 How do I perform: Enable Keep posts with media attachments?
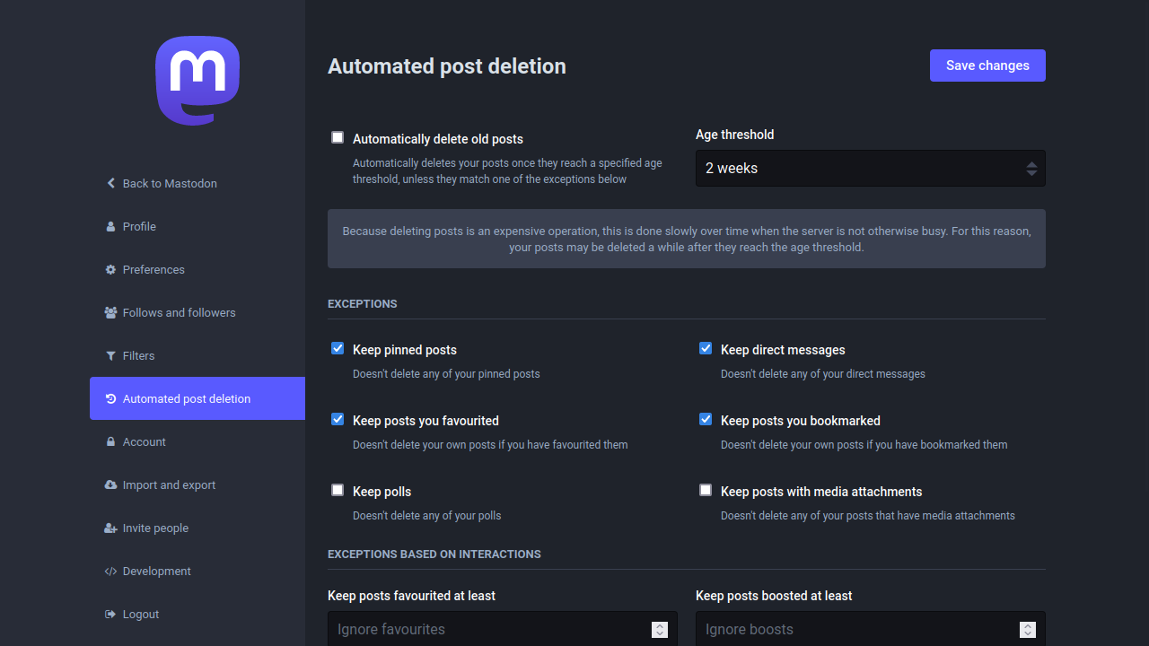tap(706, 490)
